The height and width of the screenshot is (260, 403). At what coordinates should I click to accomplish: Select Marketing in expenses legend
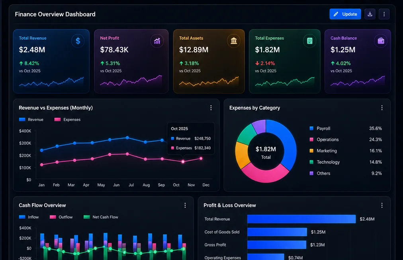click(323, 151)
